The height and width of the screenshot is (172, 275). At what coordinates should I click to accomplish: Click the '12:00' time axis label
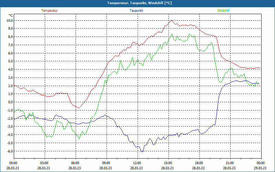[x=137, y=163]
